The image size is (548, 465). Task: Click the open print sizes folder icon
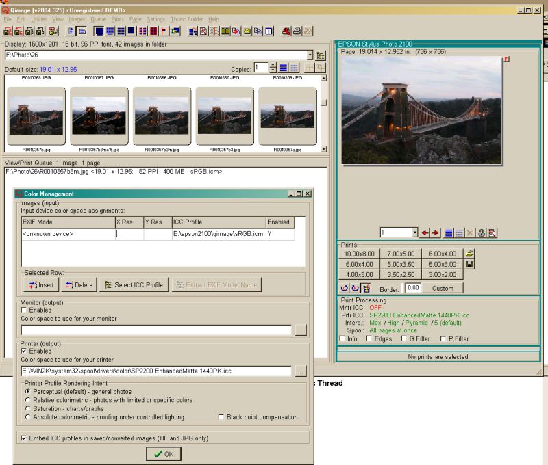click(x=469, y=254)
